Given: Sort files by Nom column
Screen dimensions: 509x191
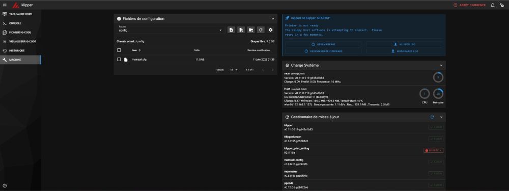Looking at the screenshot, I should (136, 50).
